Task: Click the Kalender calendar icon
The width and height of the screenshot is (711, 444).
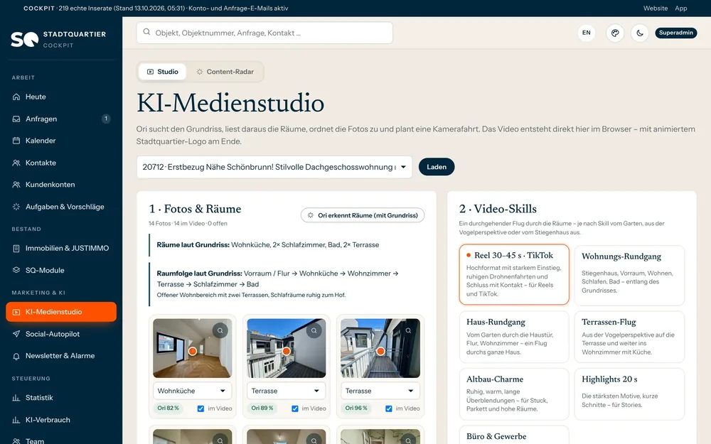Action: coord(16,141)
